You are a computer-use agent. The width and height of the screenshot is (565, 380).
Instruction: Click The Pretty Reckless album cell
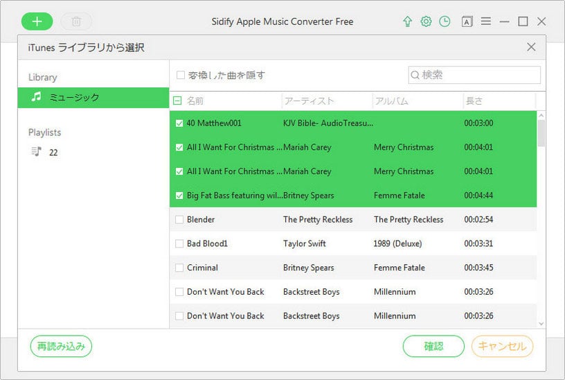409,219
